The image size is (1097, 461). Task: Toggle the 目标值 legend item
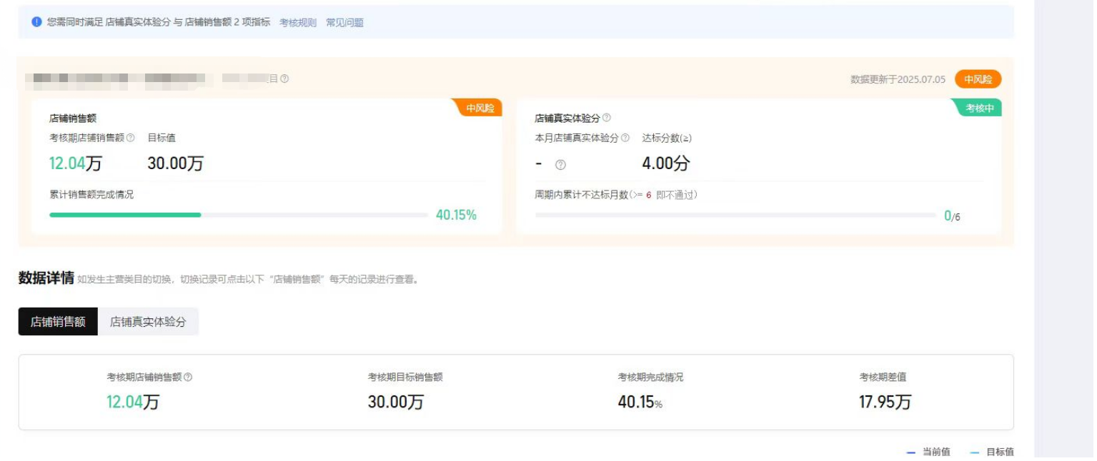point(992,452)
